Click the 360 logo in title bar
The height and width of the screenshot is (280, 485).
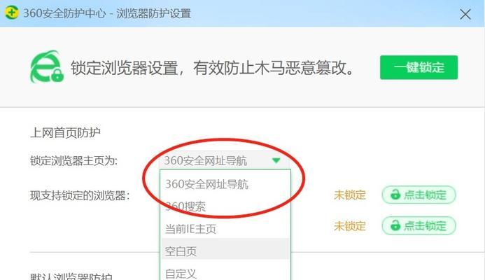point(11,13)
